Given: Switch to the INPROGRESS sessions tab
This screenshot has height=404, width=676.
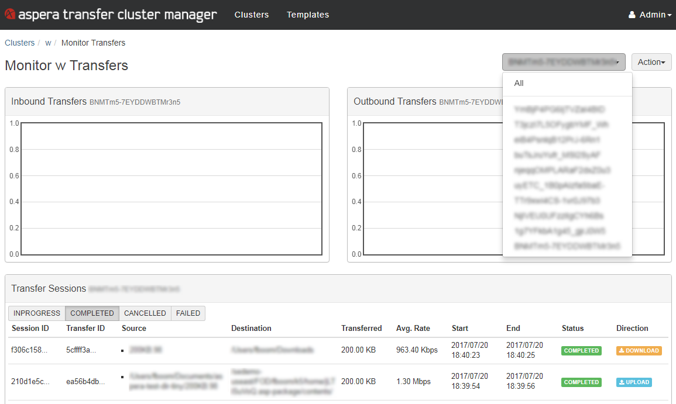Looking at the screenshot, I should click(37, 313).
